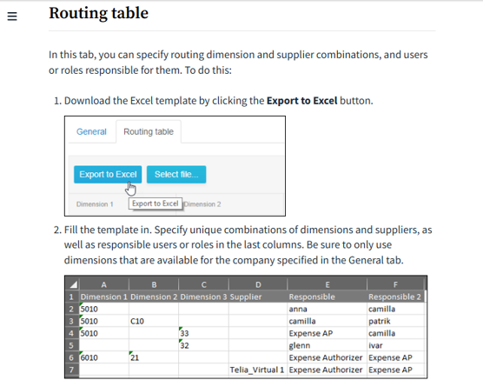
Task: Click cell 5010 in row 4
Action: [104, 333]
